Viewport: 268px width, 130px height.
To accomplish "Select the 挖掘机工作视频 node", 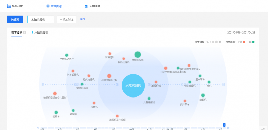I will point(117,116).
